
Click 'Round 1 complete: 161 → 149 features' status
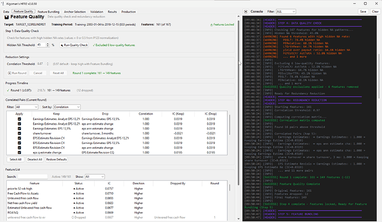(x=96, y=73)
